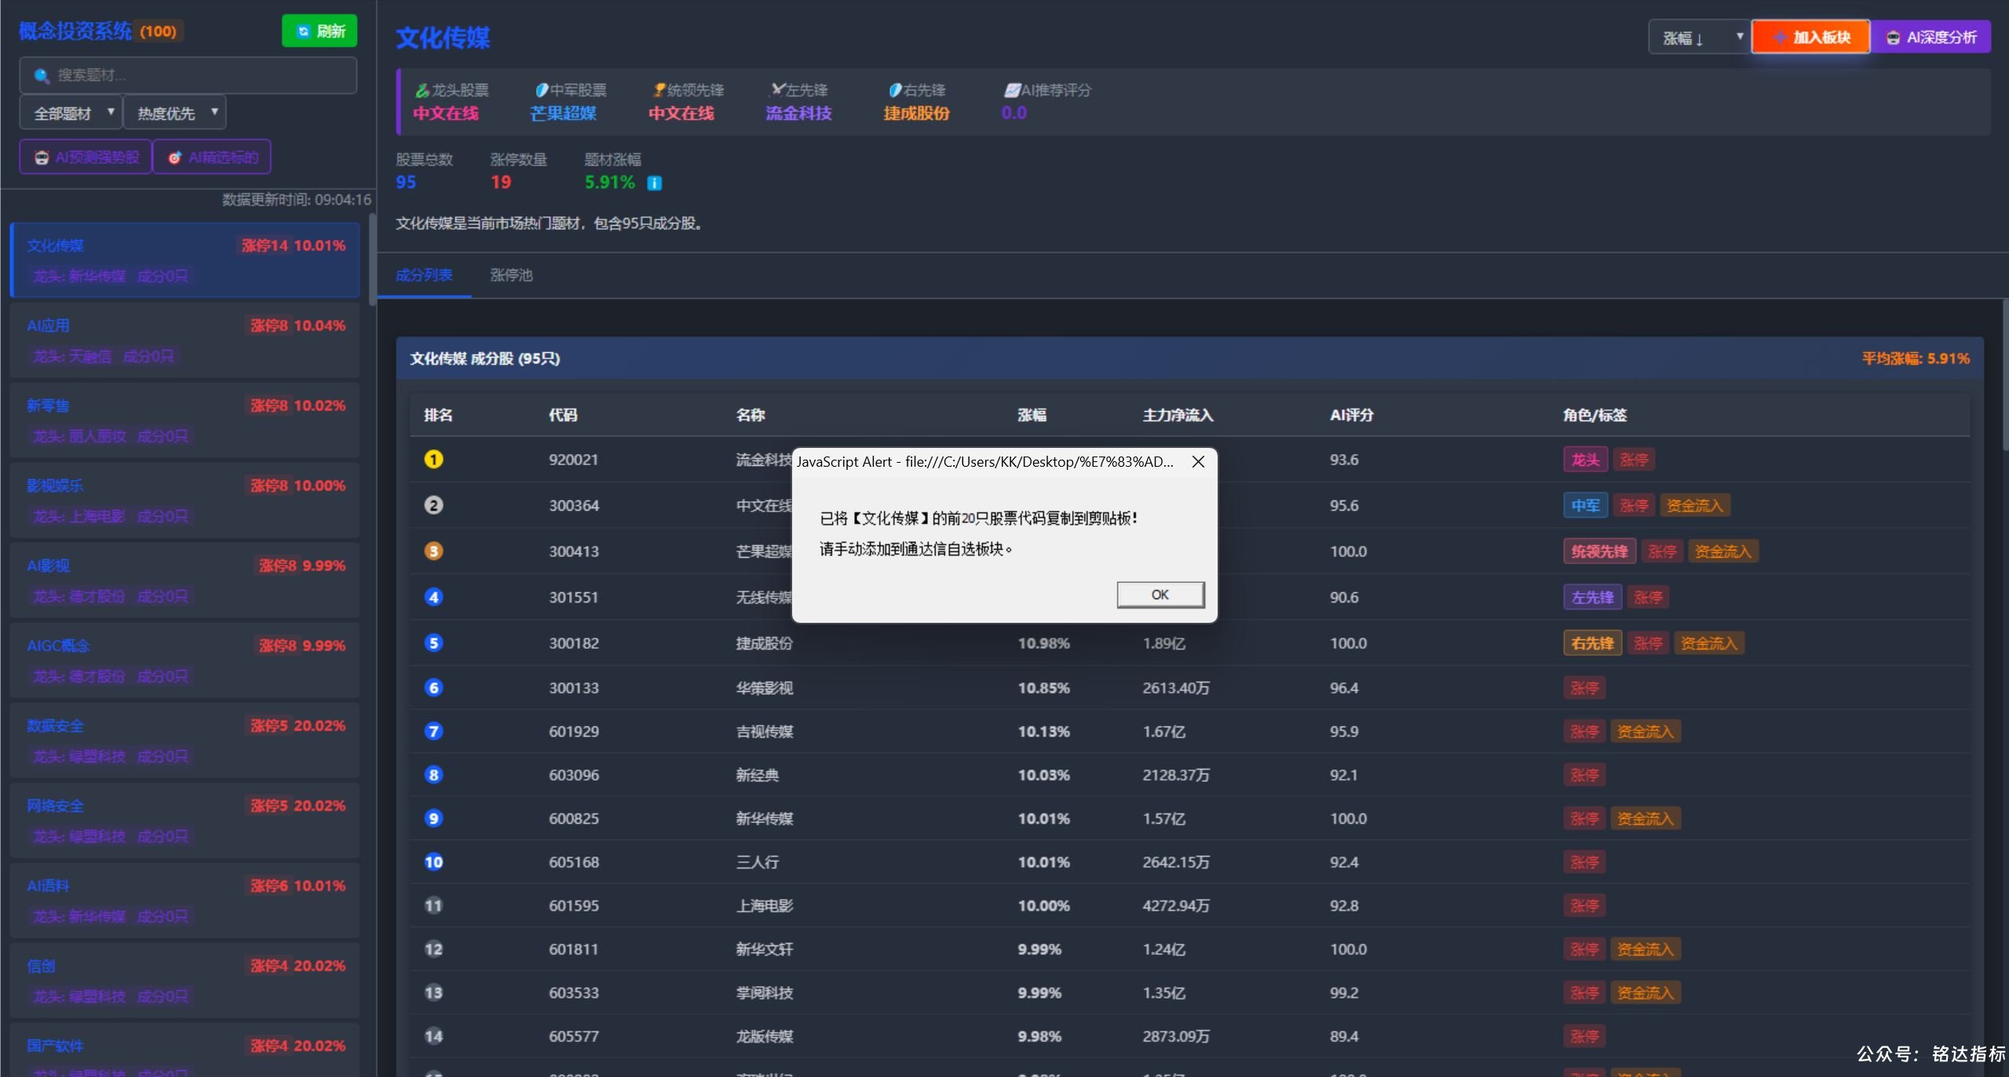Click stock name 华策影视
The height and width of the screenshot is (1077, 2009).
tap(764, 688)
